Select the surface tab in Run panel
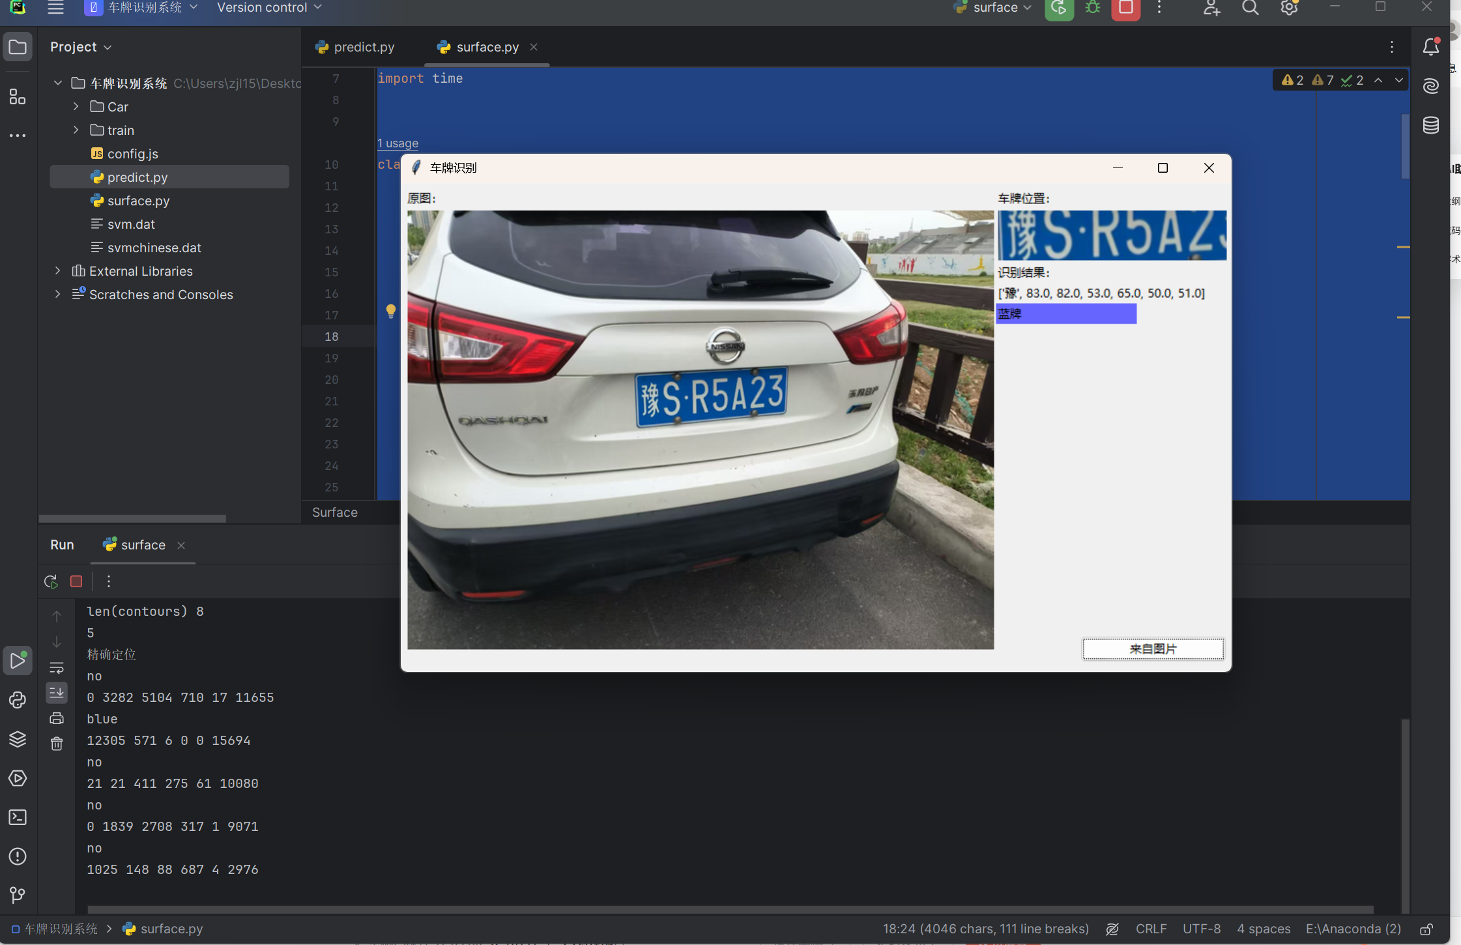Viewport: 1461px width, 945px height. [143, 545]
